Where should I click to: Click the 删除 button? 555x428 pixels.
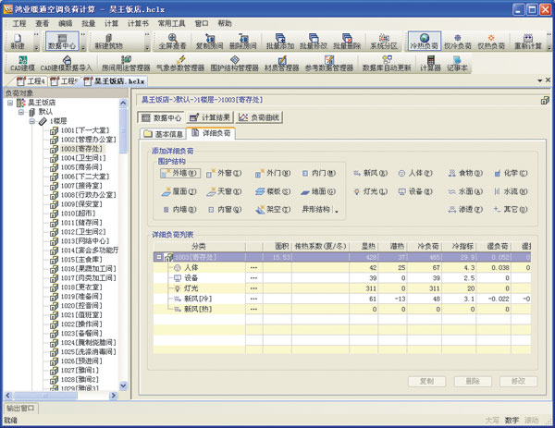pos(473,381)
